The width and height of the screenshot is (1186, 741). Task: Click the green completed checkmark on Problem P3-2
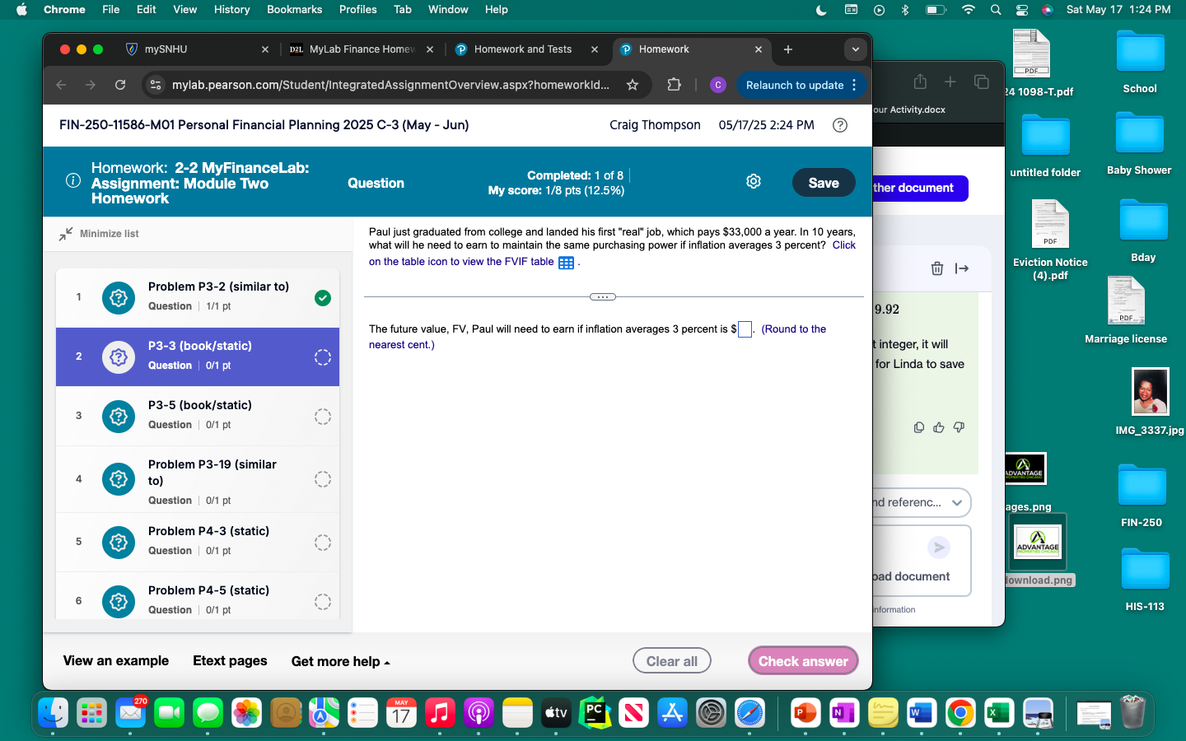[x=322, y=299]
